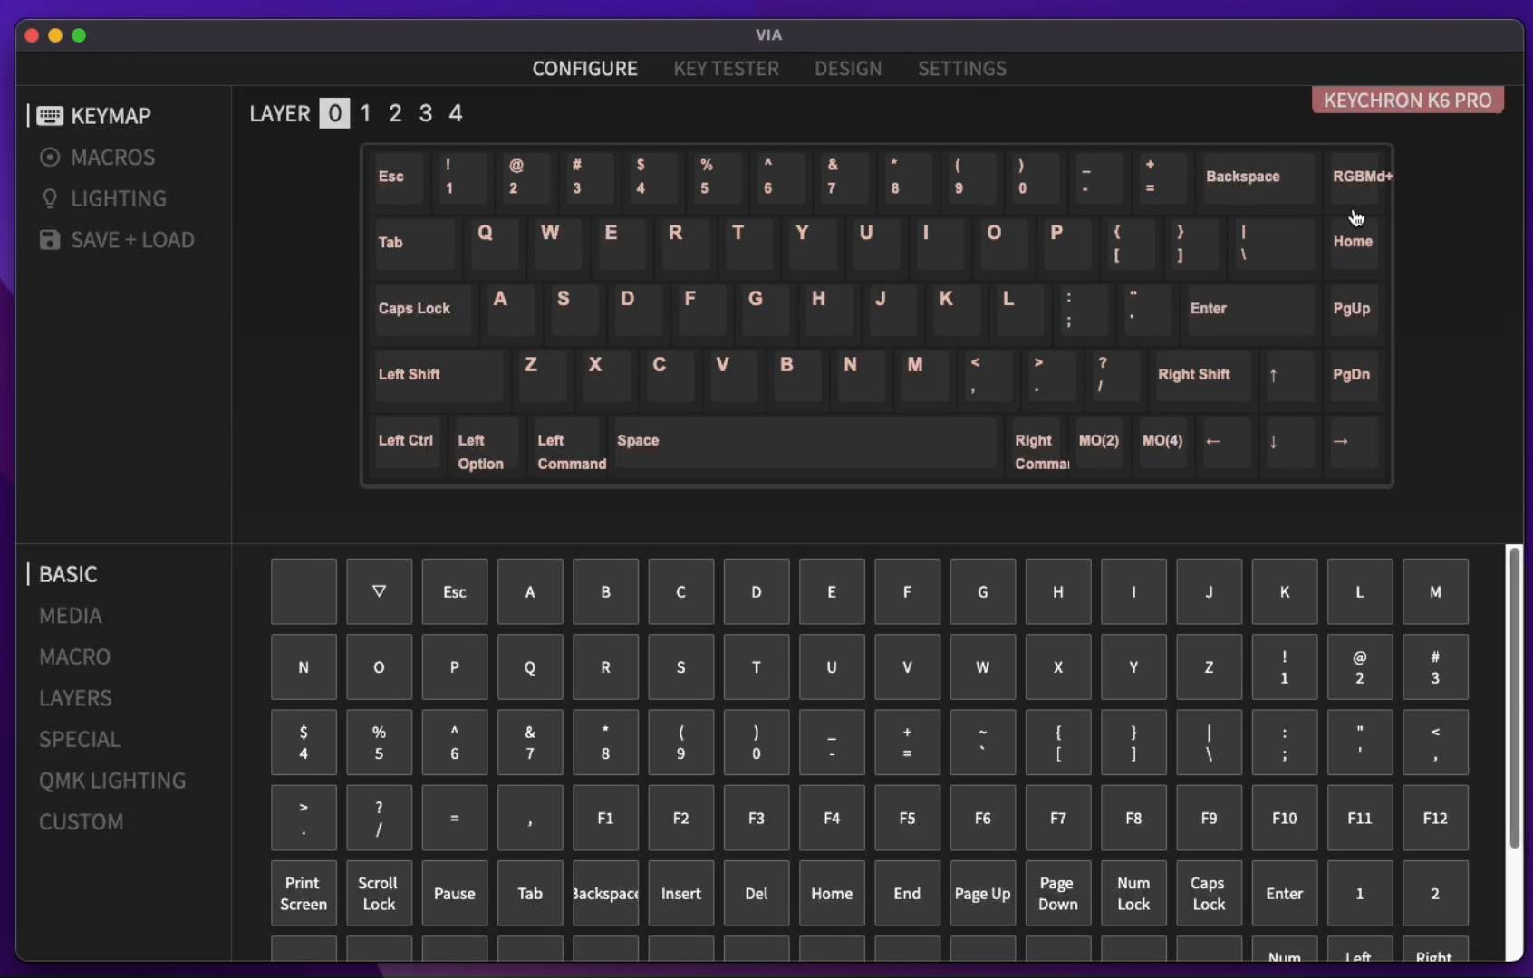Open the Special keycode category
Image resolution: width=1533 pixels, height=978 pixels.
[80, 739]
